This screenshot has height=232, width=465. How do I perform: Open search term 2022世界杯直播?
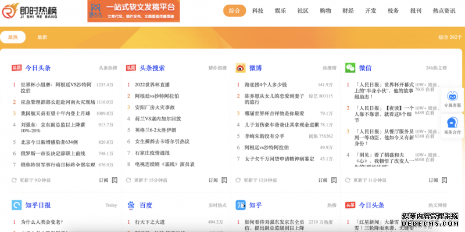point(152,85)
